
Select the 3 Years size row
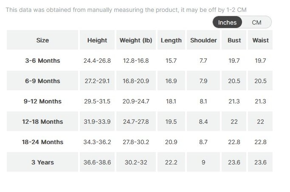(42, 162)
